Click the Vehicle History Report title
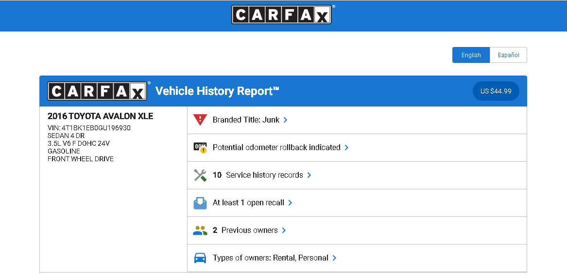The height and width of the screenshot is (275, 567). (217, 91)
